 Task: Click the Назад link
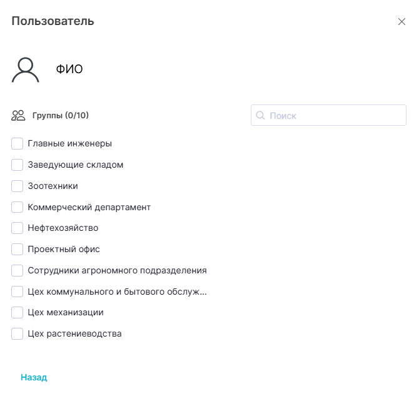pyautogui.click(x=34, y=378)
